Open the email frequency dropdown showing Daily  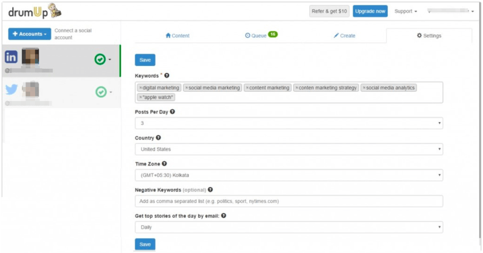[289, 227]
